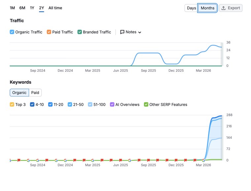
Task: Open Google update marker above Dec 2024
Action: point(65,160)
